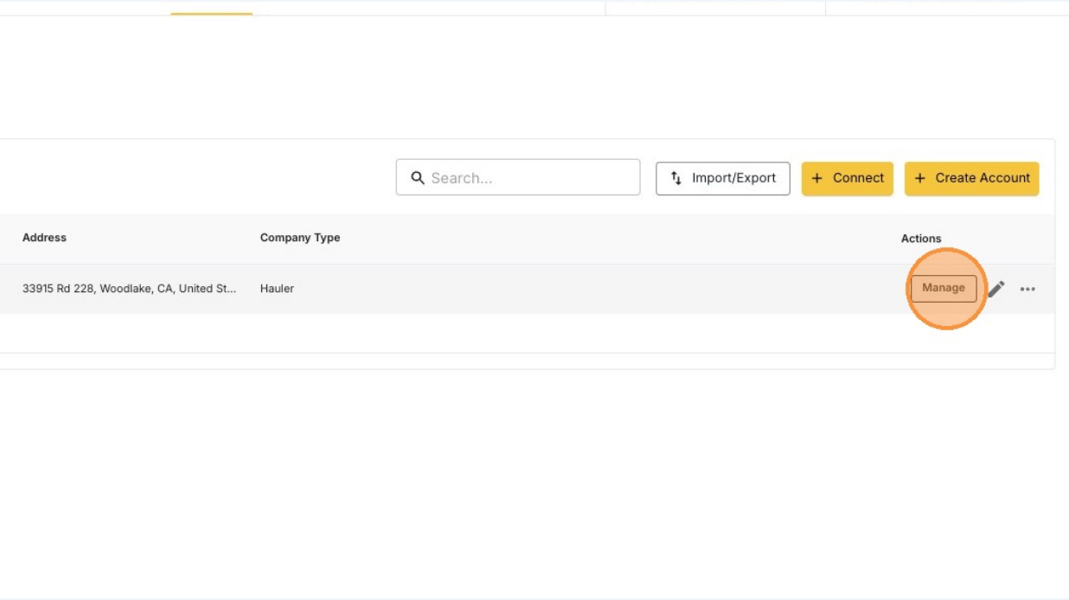
Task: Open the three-dot more actions menu
Action: [x=1027, y=289]
